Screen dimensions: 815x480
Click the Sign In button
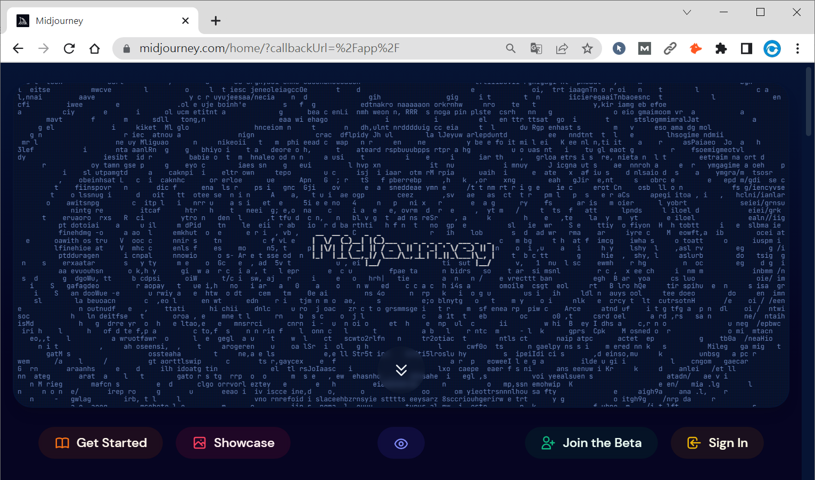pos(717,443)
